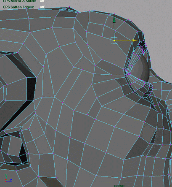Select the black nostril face at lower left
Image resolution: width=172 pixels, height=187 pixels.
click(23, 153)
